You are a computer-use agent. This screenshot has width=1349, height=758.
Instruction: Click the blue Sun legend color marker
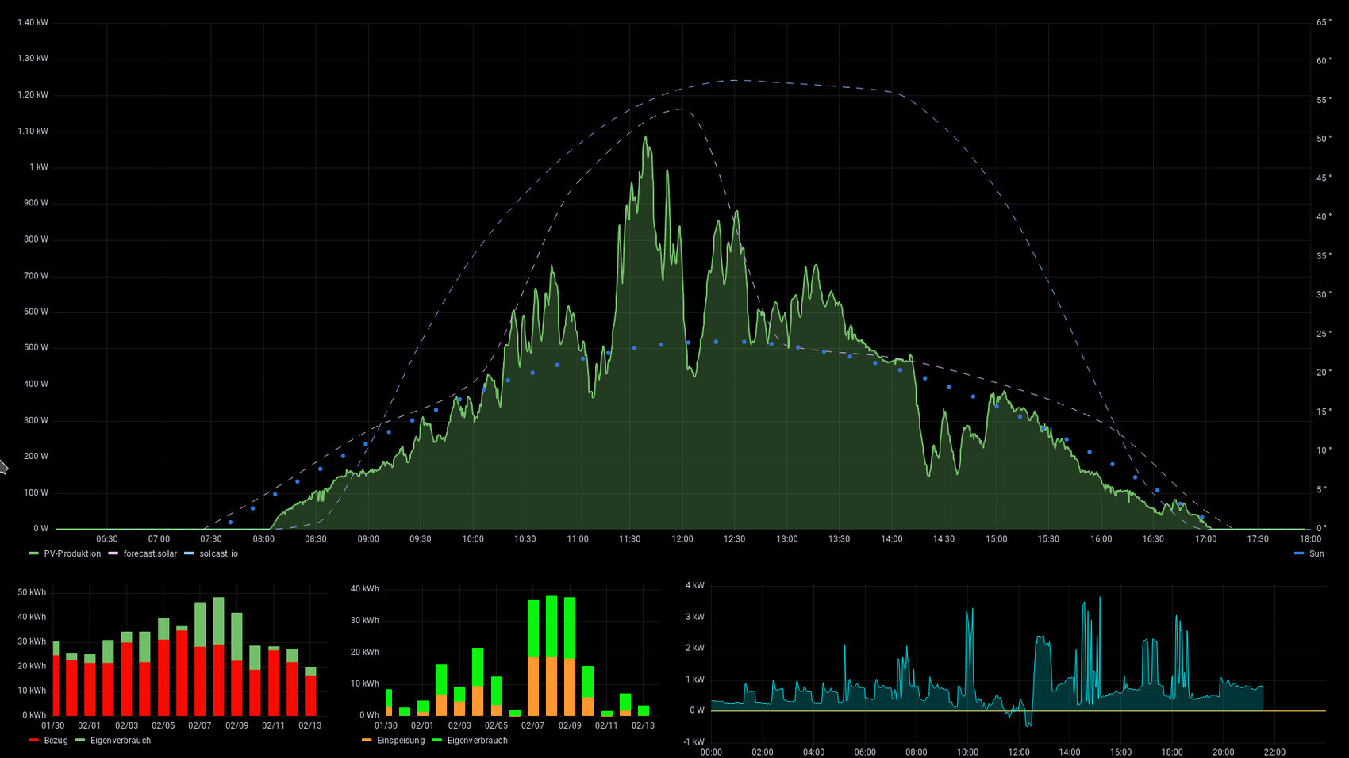[x=1299, y=553]
